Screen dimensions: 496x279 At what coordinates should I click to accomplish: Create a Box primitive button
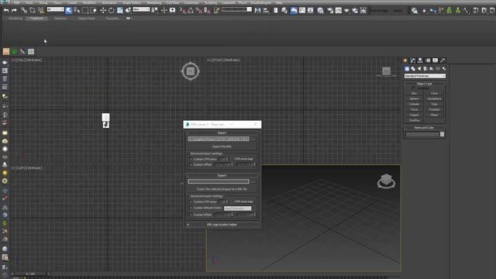pyautogui.click(x=414, y=93)
